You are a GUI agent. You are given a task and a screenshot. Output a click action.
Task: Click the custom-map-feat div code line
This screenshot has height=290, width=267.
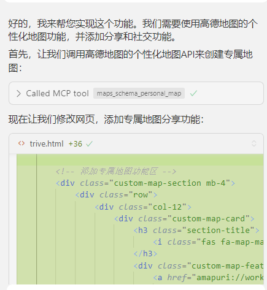pos(198,265)
